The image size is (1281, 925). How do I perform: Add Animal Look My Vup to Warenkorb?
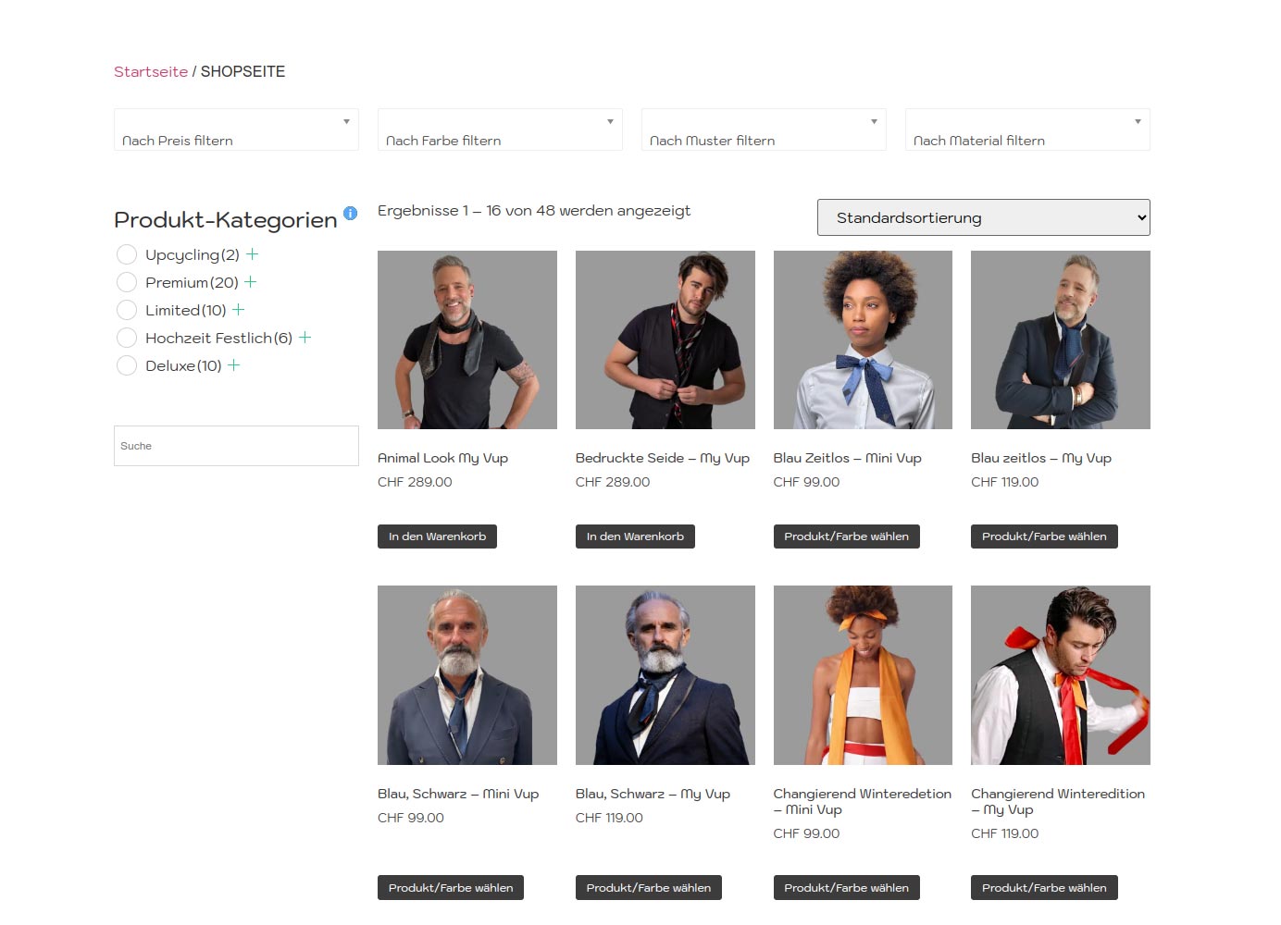tap(437, 536)
